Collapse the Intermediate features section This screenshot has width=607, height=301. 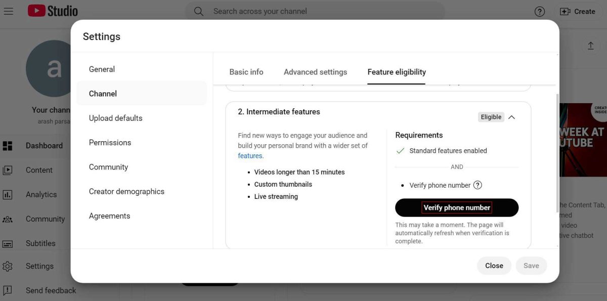tap(511, 117)
